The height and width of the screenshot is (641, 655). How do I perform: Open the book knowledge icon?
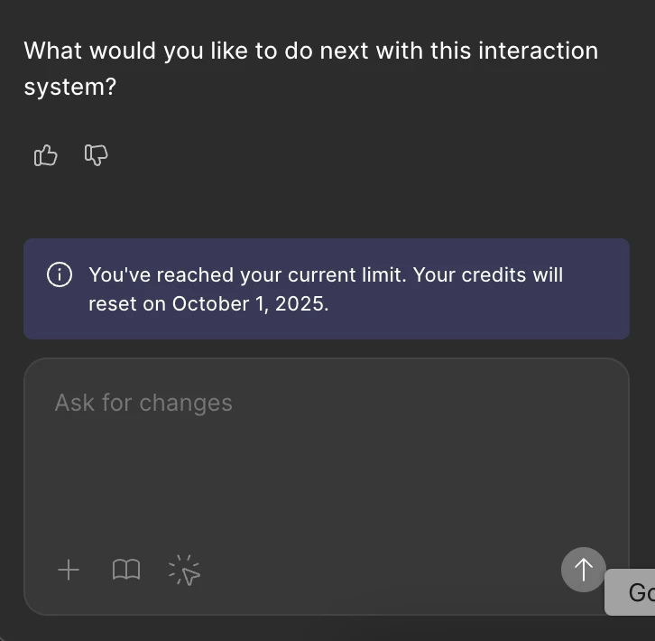tap(126, 570)
